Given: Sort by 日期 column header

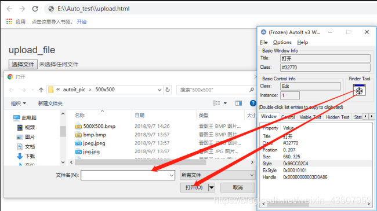Looking at the screenshot, I should pyautogui.click(x=139, y=116).
